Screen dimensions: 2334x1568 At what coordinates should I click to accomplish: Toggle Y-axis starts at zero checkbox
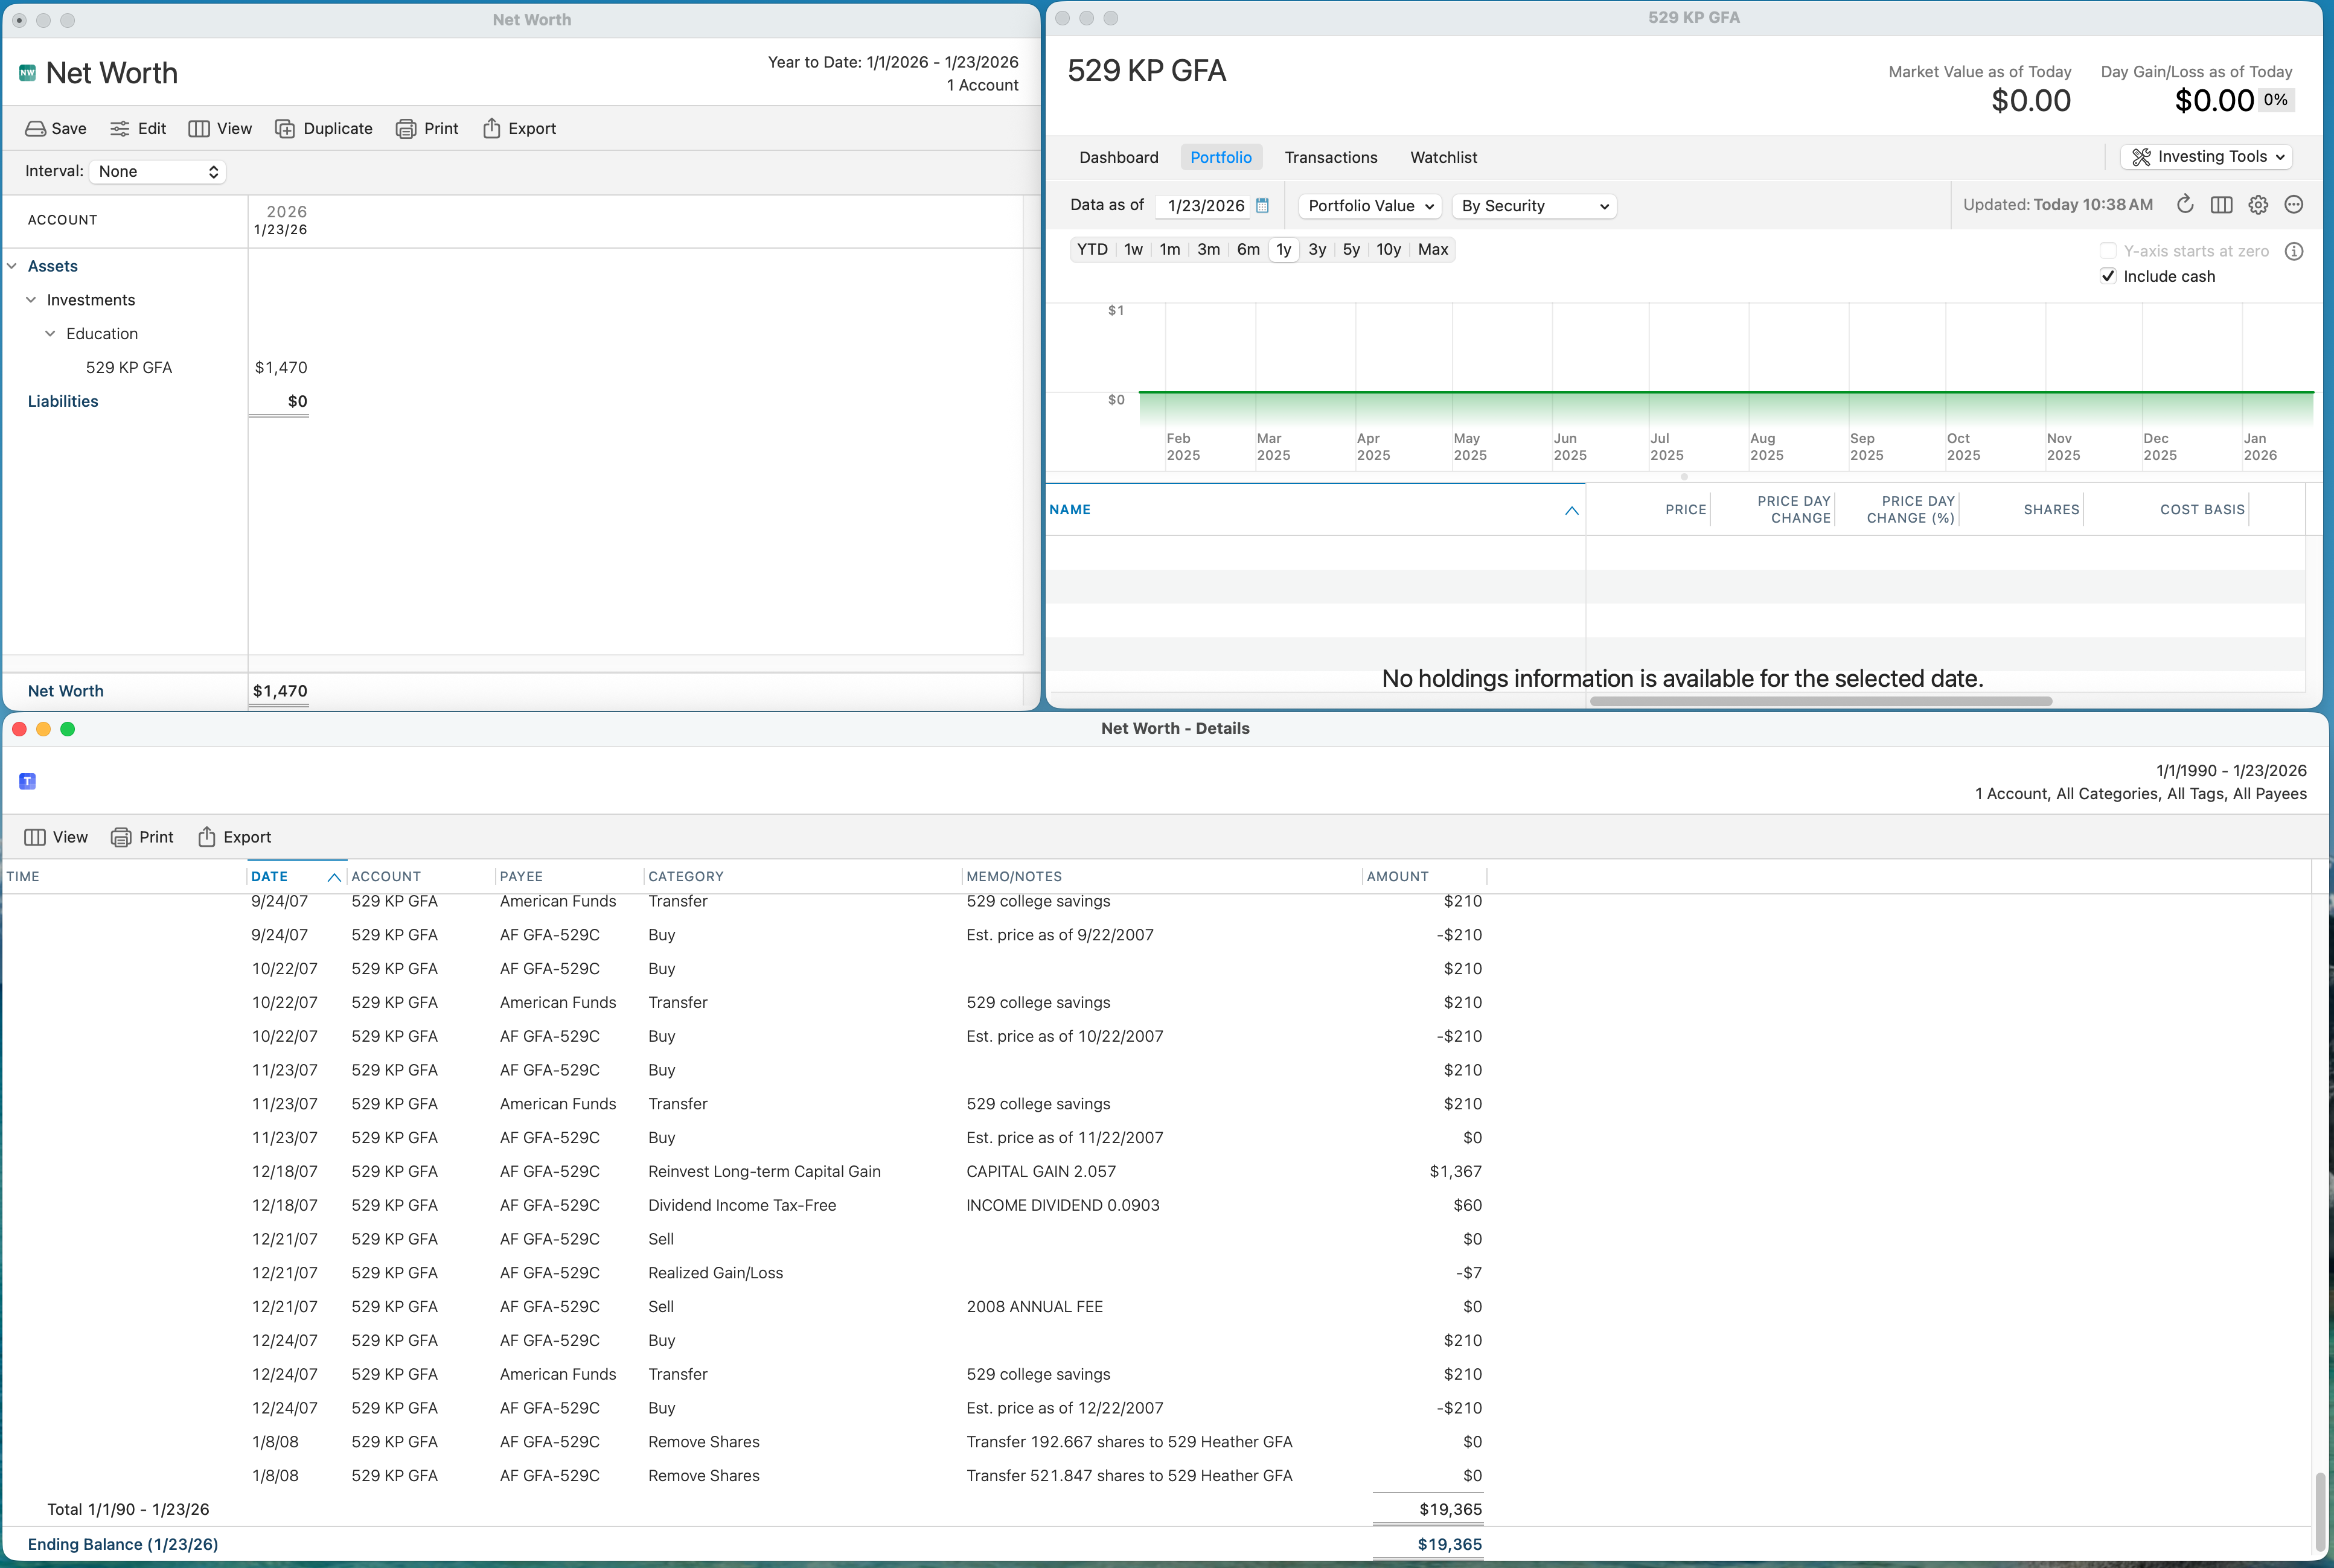[x=2108, y=251]
